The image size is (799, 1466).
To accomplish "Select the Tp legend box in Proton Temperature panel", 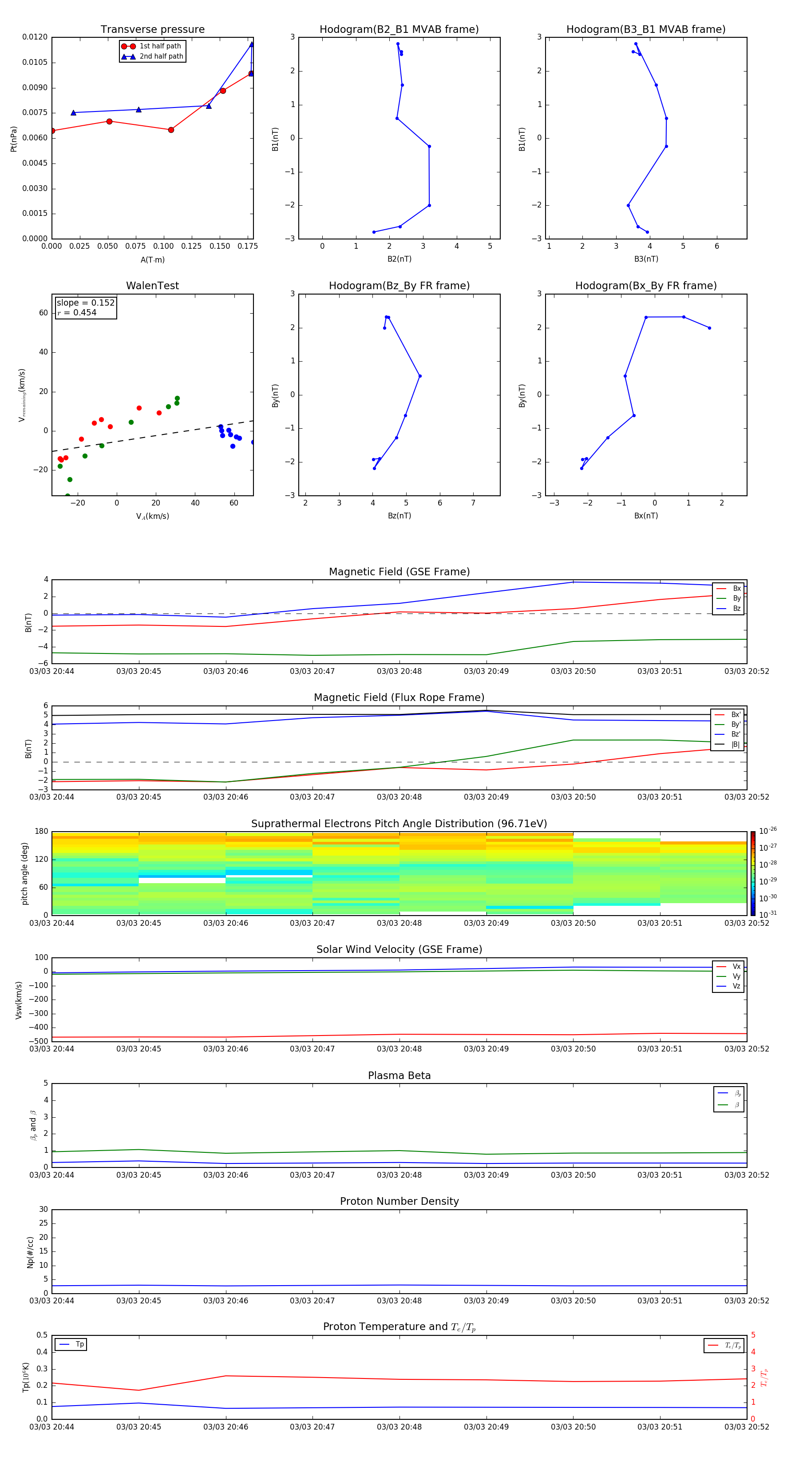I will coord(71,1344).
